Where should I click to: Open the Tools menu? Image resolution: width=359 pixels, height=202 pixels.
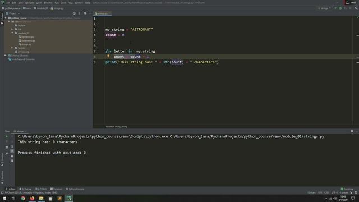[x=63, y=3]
